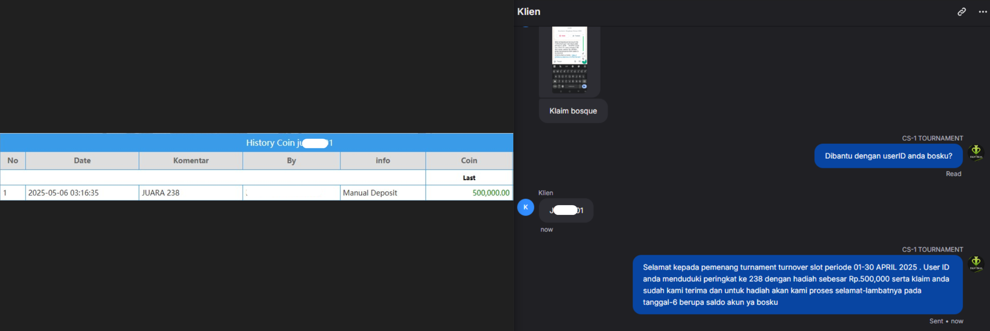Click the blue K client avatar
This screenshot has height=331, width=990.
[x=526, y=207]
